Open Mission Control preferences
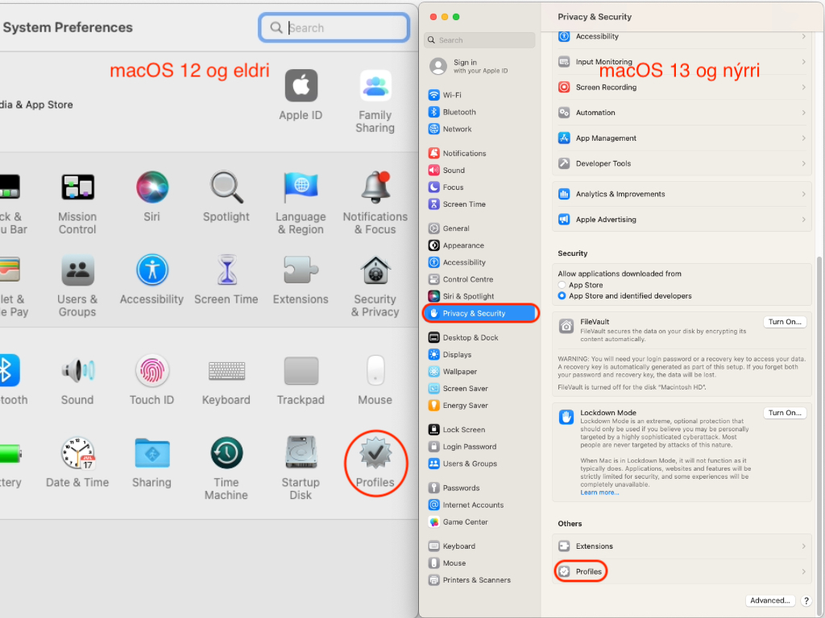825x618 pixels. (77, 203)
